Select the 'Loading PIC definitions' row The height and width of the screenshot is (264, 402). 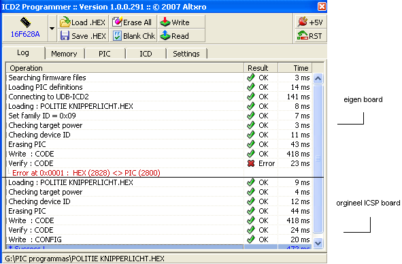tap(159, 87)
